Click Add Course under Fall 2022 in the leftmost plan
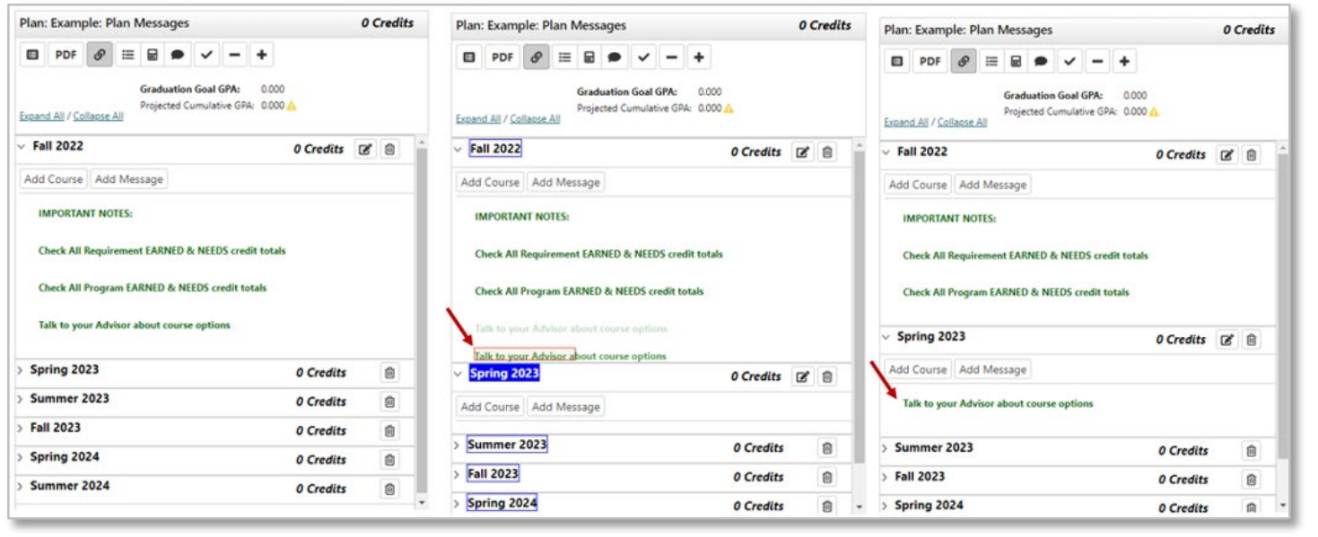The width and height of the screenshot is (1318, 537). 54,179
